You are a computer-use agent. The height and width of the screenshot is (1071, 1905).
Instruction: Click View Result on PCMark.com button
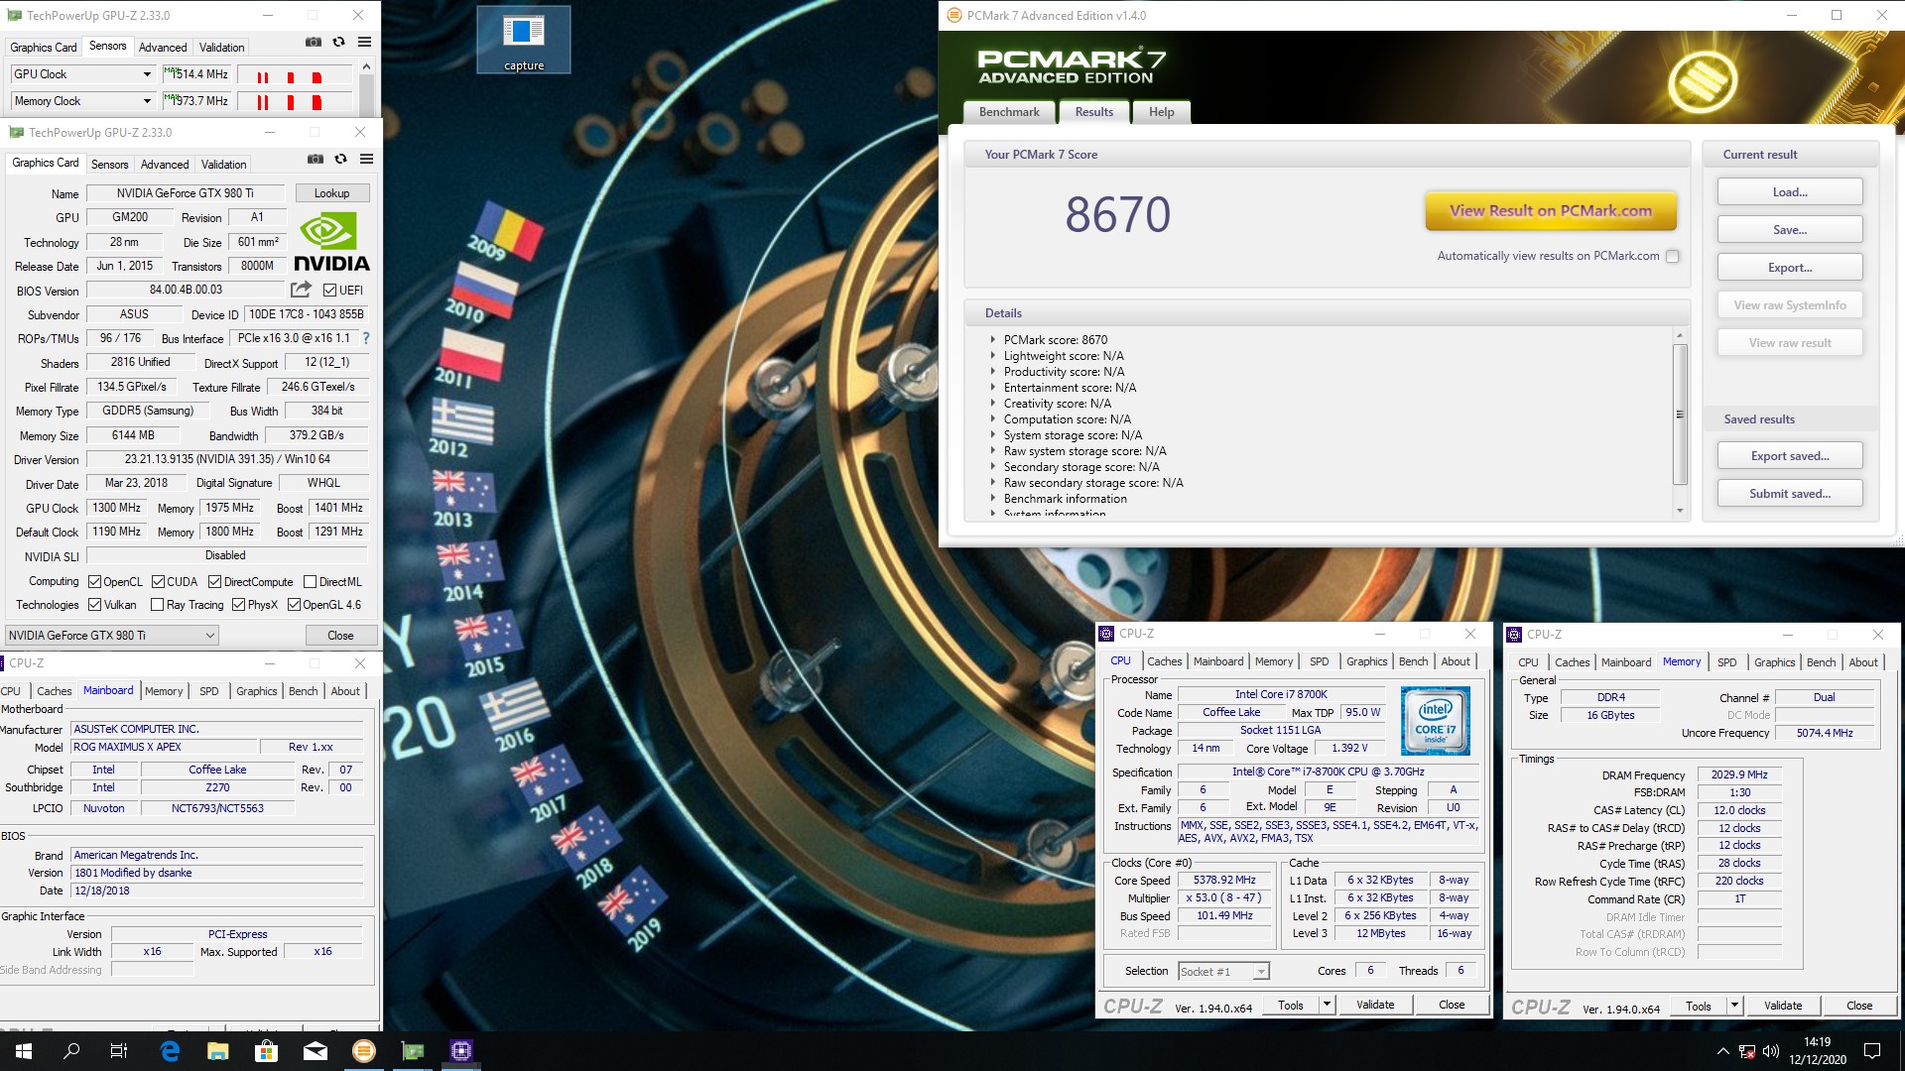click(1550, 210)
